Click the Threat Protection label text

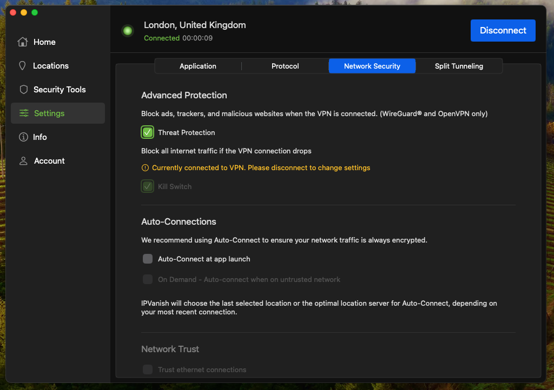point(187,132)
